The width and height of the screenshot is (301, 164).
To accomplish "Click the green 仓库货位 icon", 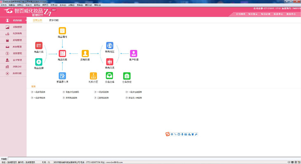I will 127,76.
